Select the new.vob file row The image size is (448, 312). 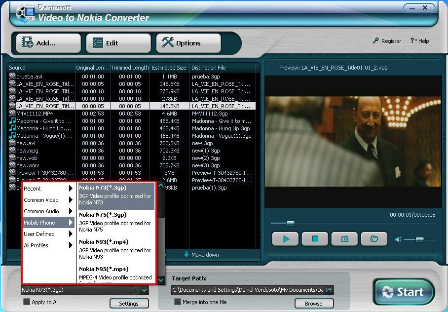[132, 158]
